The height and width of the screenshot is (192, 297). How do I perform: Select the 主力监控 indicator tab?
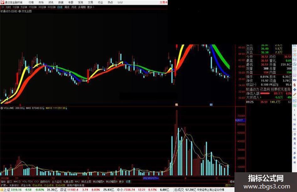click(x=57, y=182)
